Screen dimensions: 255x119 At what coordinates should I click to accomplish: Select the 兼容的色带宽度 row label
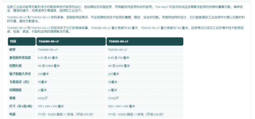(22, 58)
